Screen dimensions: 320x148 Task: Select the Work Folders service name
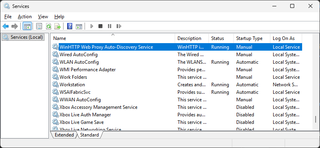point(73,77)
